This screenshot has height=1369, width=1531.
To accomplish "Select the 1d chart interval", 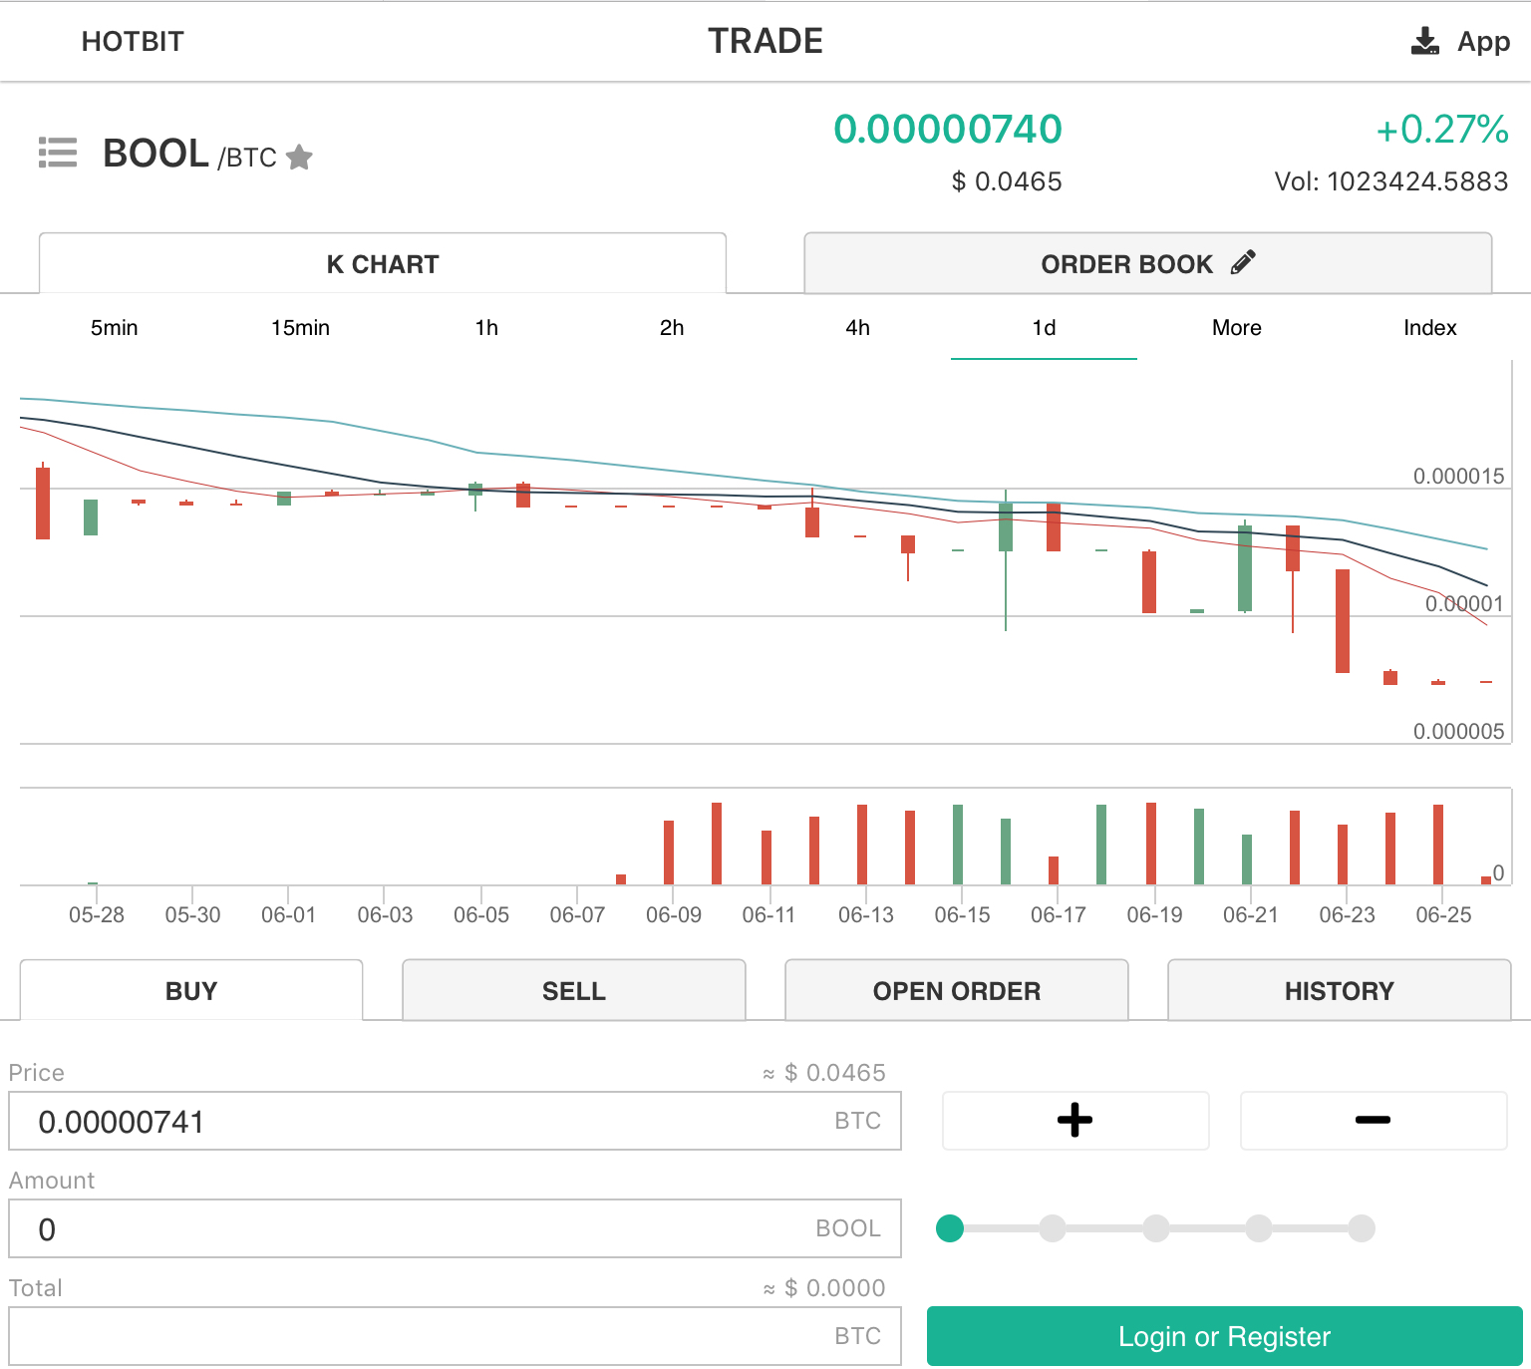I will 1044,328.
